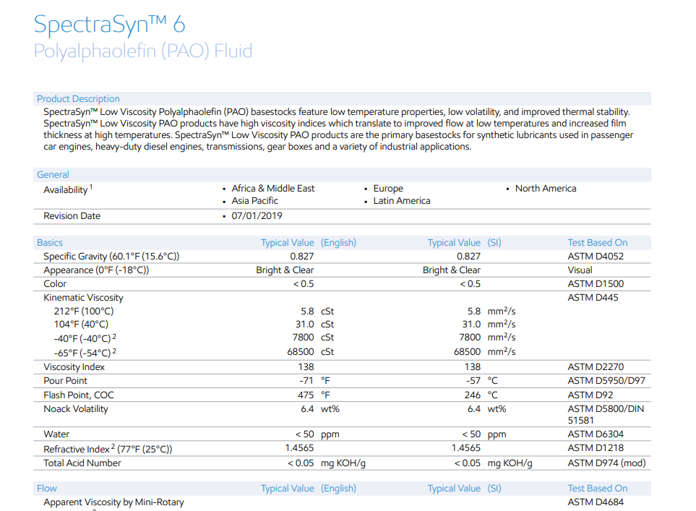This screenshot has width=696, height=511.
Task: Click the SpectraSyn 6 title heading
Action: click(x=109, y=25)
